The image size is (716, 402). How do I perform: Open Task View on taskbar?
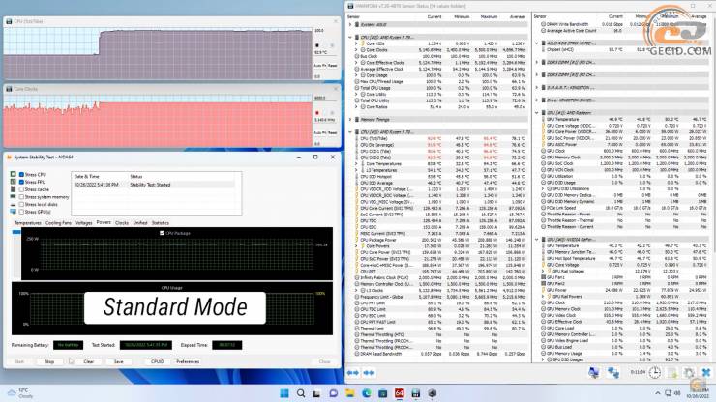[317, 393]
